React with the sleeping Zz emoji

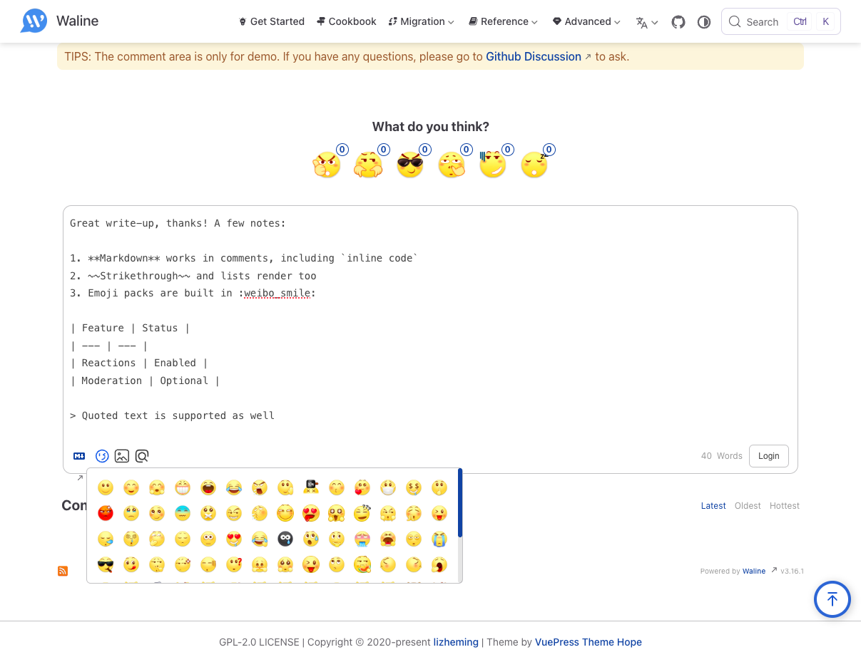pyautogui.click(x=534, y=165)
